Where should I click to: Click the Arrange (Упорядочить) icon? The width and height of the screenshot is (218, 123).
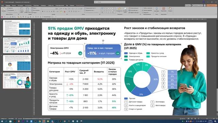(119, 9)
